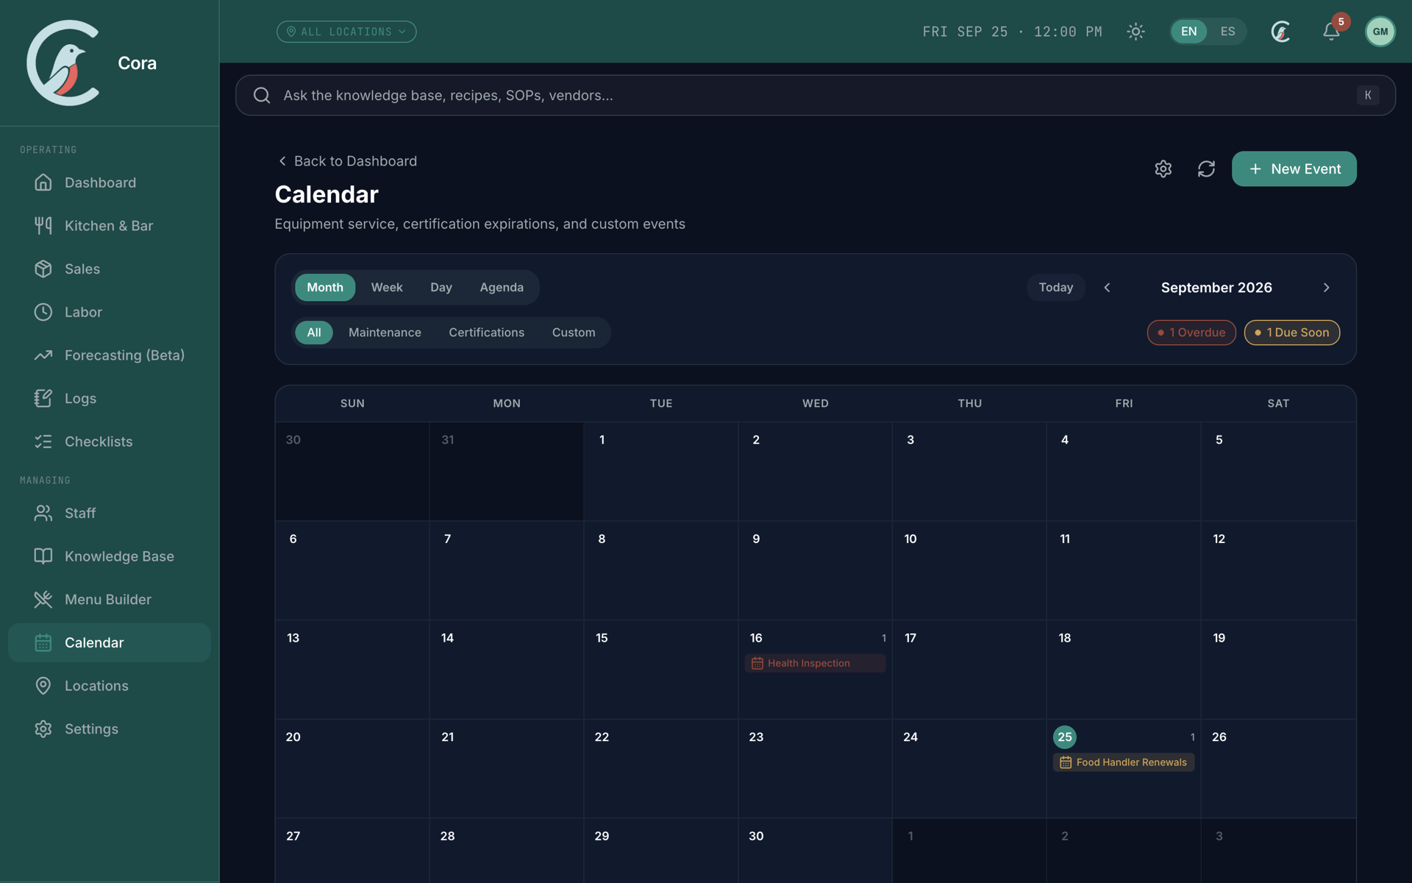Open Forecasting (Beta) page
This screenshot has width=1412, height=883.
coord(110,355)
